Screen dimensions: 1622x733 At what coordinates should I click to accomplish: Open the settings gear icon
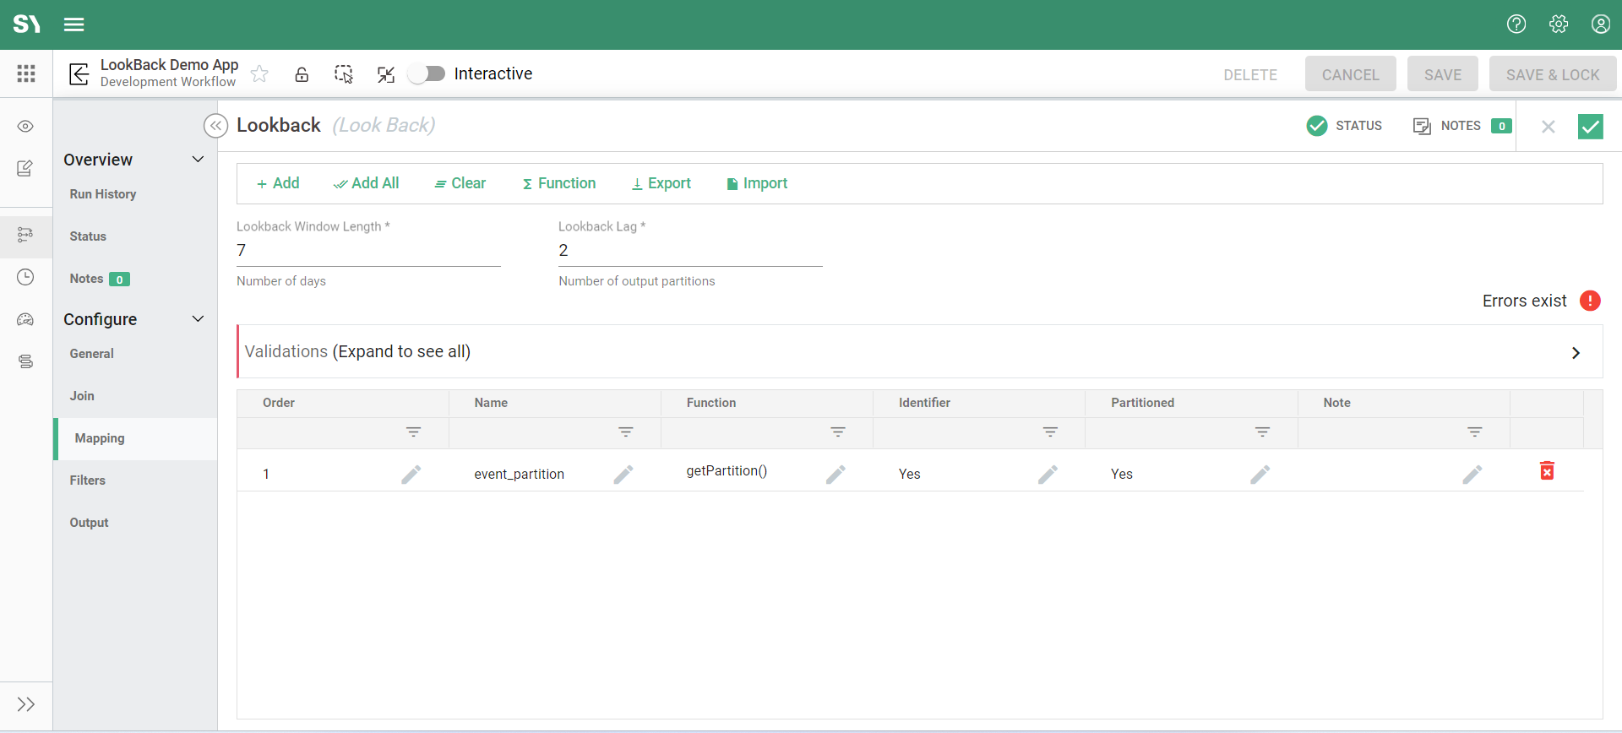pos(1559,24)
